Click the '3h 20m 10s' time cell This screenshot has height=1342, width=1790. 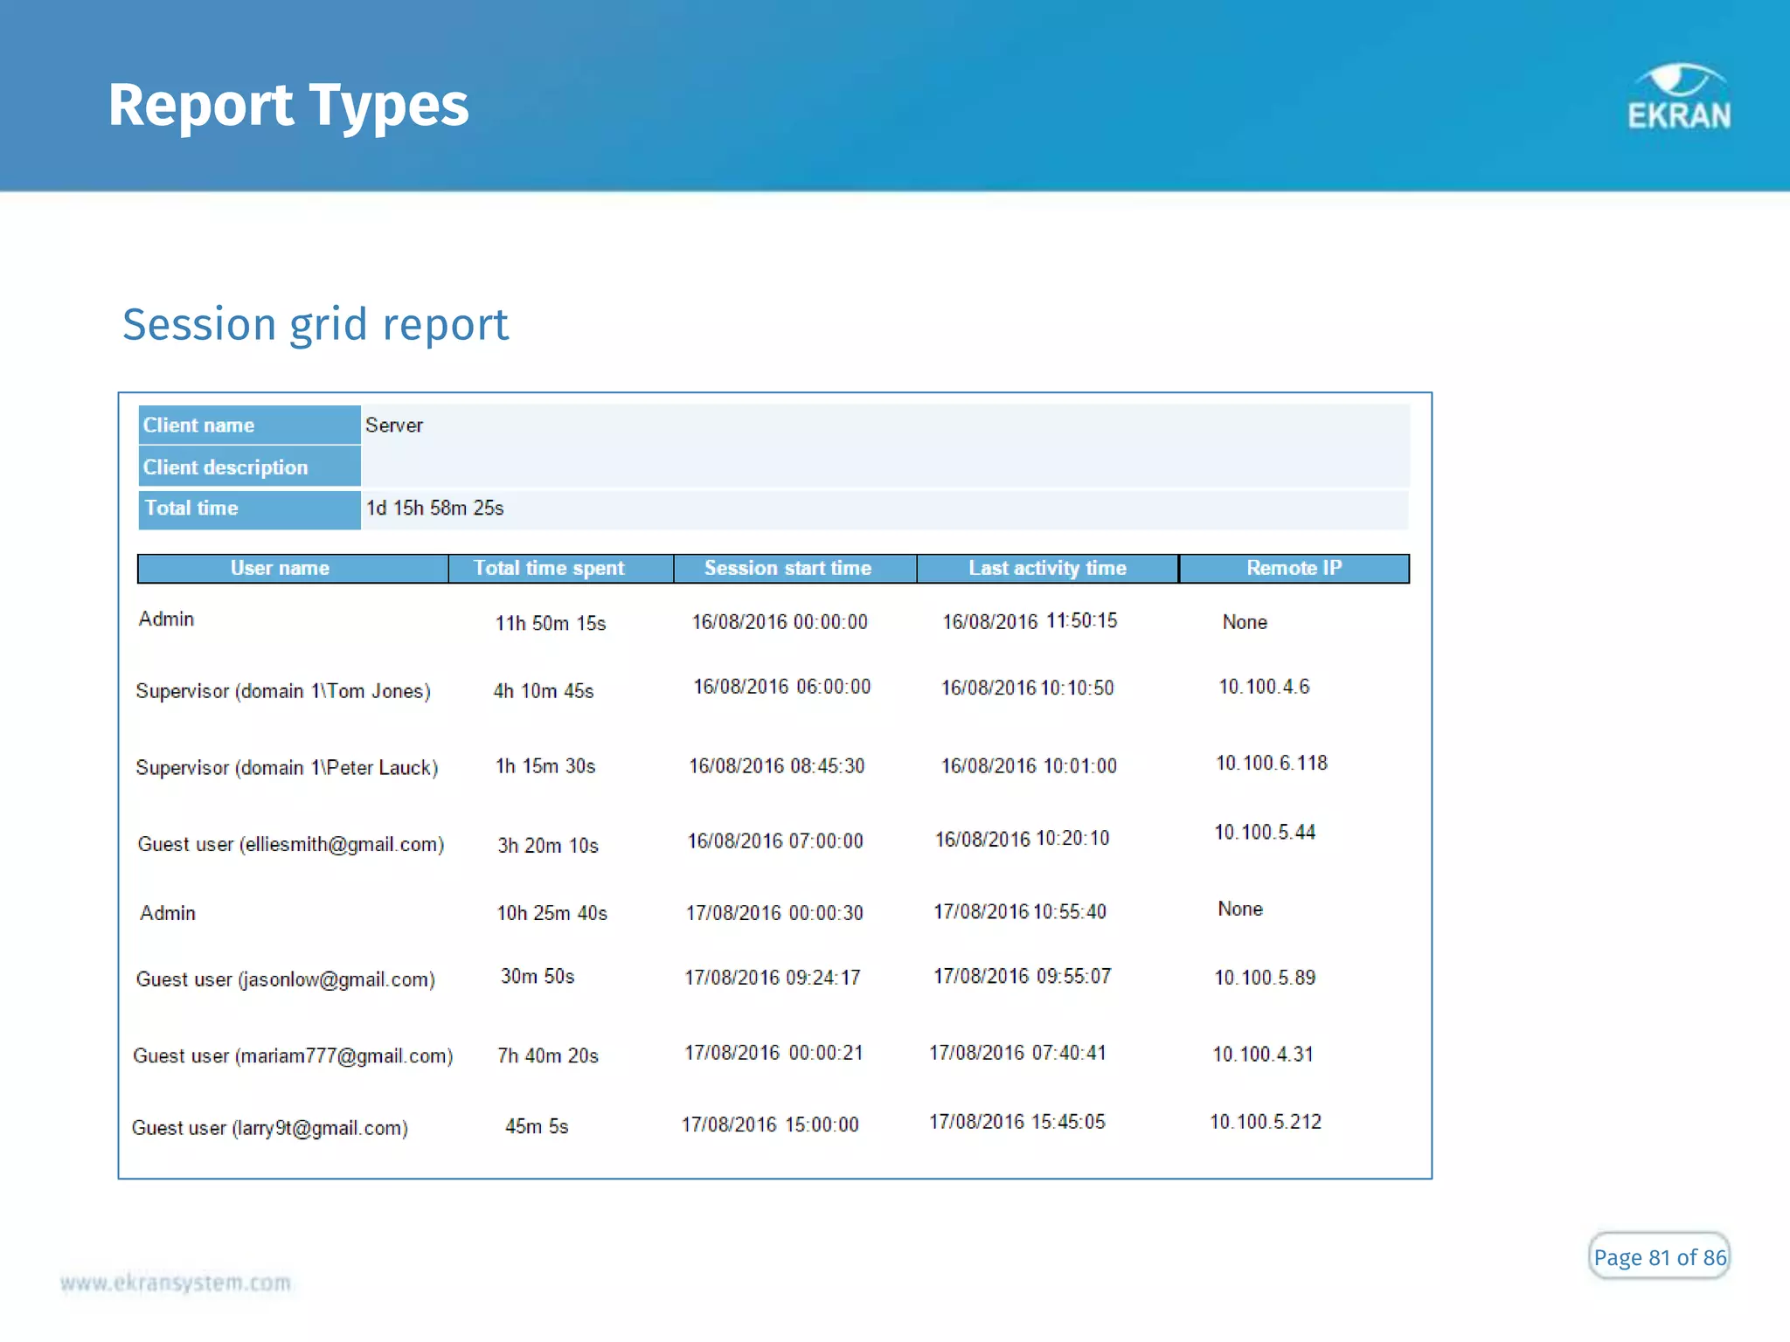coord(548,846)
